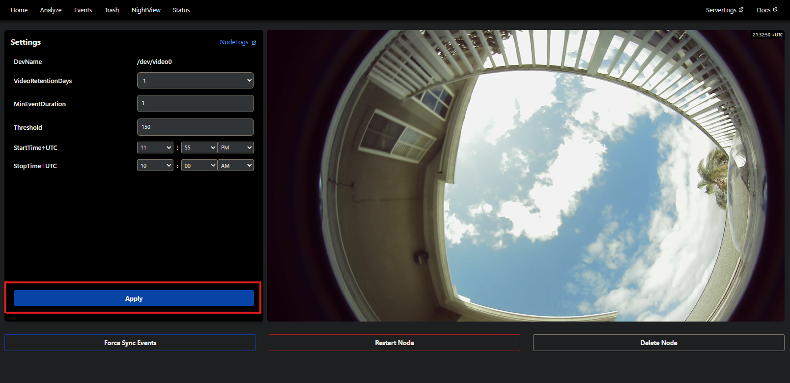Open the Docs external link
Screen dimensions: 790x383
click(766, 10)
